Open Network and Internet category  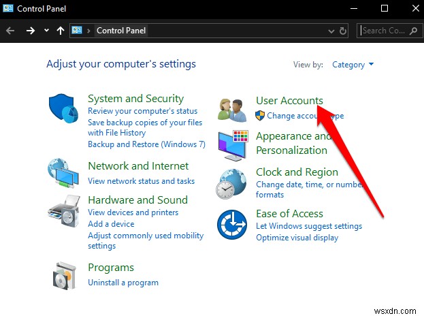138,166
